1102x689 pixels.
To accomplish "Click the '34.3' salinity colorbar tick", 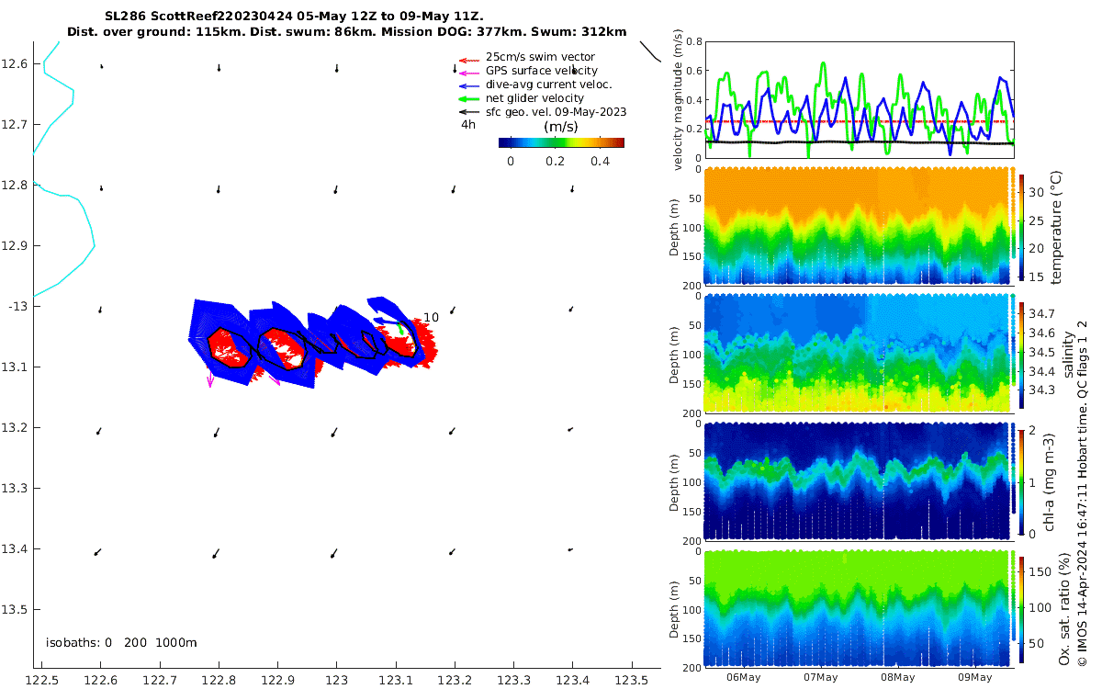I will tap(1042, 390).
